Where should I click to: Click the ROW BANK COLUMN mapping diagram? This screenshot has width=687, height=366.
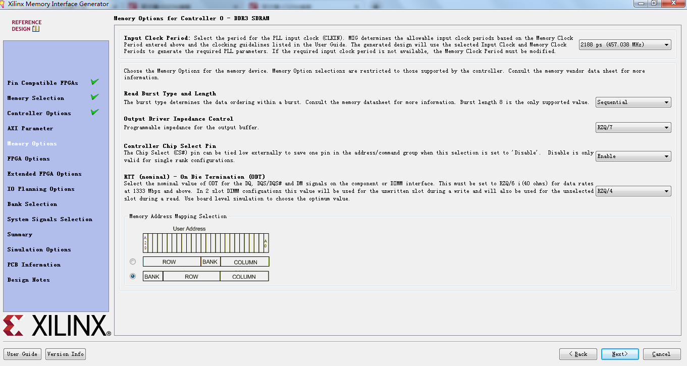(206, 262)
